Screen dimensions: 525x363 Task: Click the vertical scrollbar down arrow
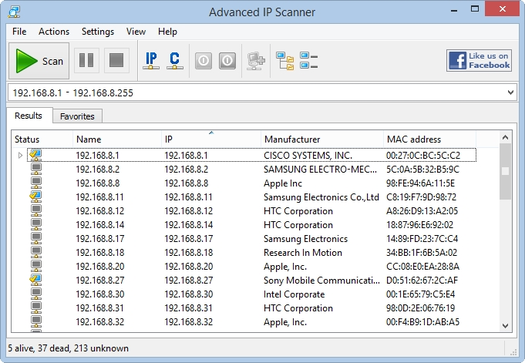(505, 325)
